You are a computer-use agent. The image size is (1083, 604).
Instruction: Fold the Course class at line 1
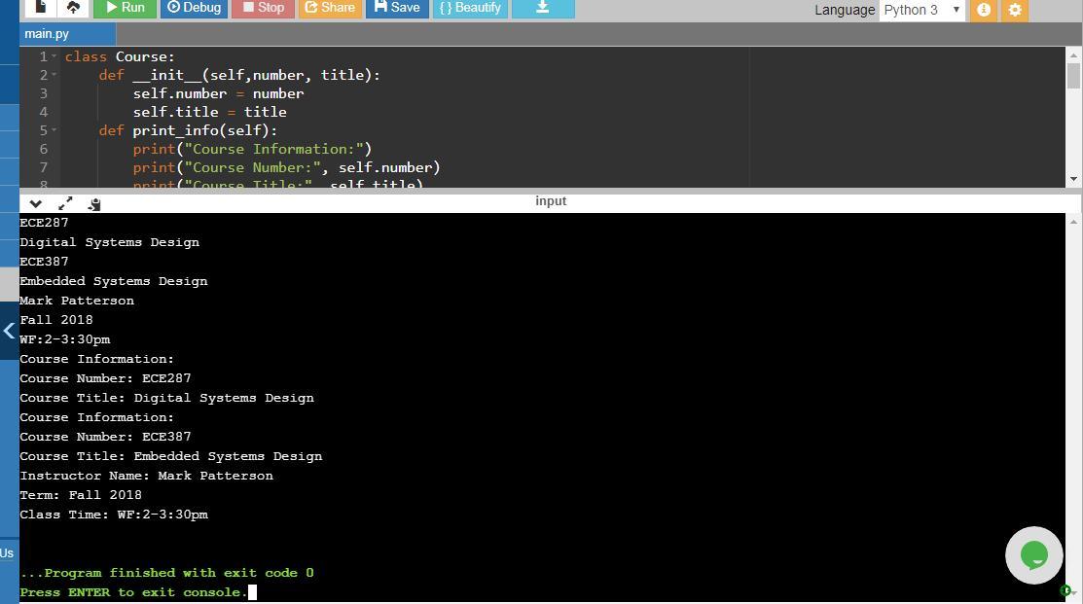(x=54, y=56)
